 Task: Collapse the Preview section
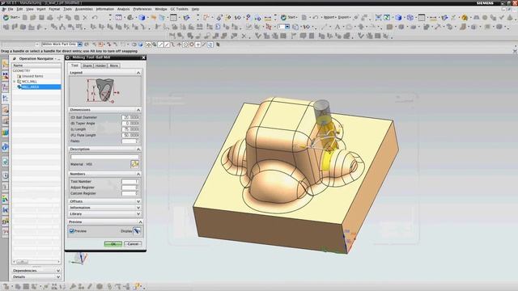(140, 222)
